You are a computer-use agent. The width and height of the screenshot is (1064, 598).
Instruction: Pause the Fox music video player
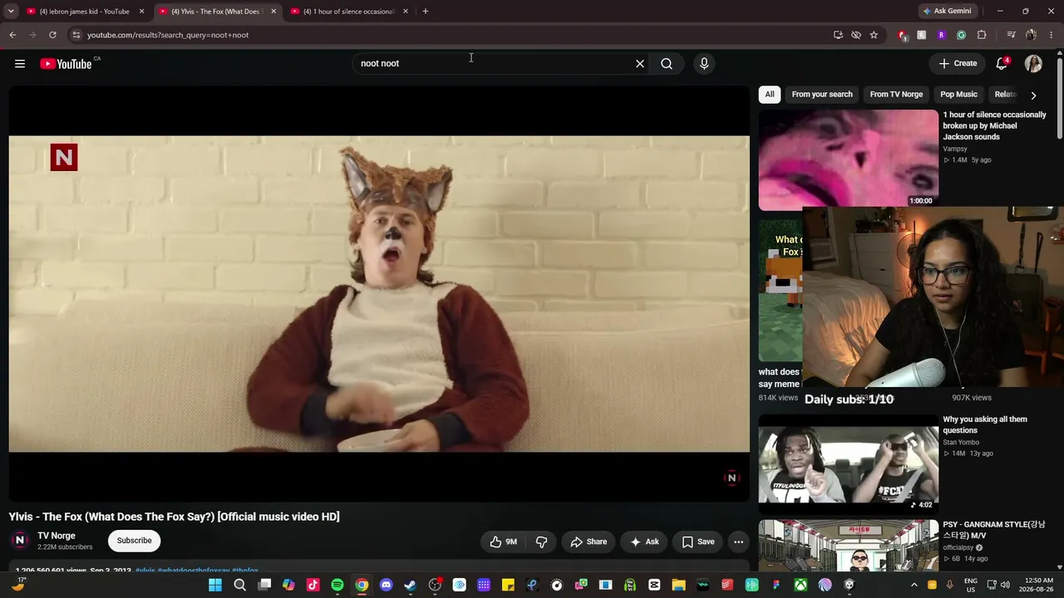pos(379,294)
